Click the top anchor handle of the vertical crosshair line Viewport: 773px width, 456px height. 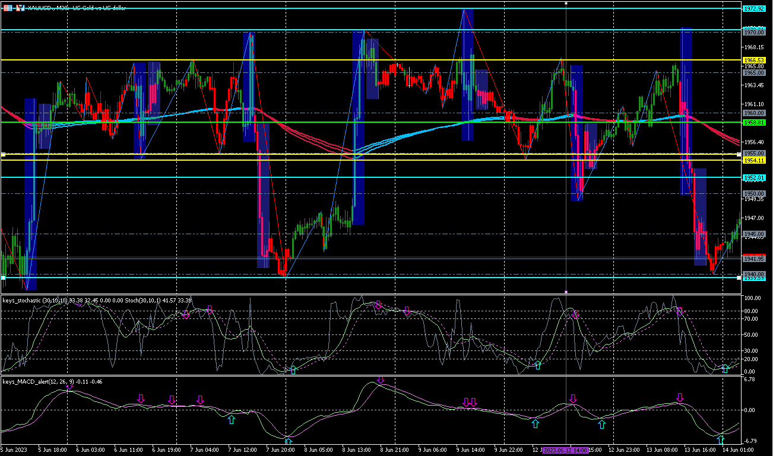566,3
